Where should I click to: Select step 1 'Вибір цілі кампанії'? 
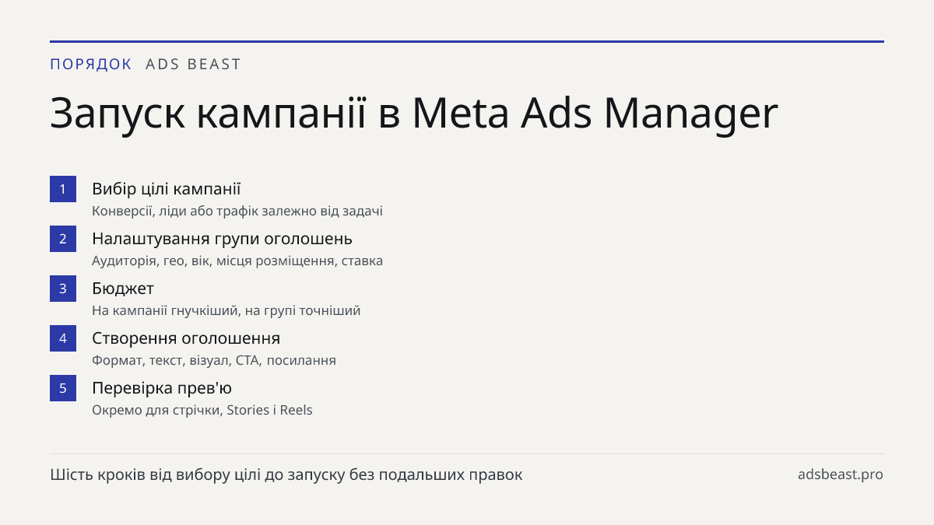click(167, 189)
